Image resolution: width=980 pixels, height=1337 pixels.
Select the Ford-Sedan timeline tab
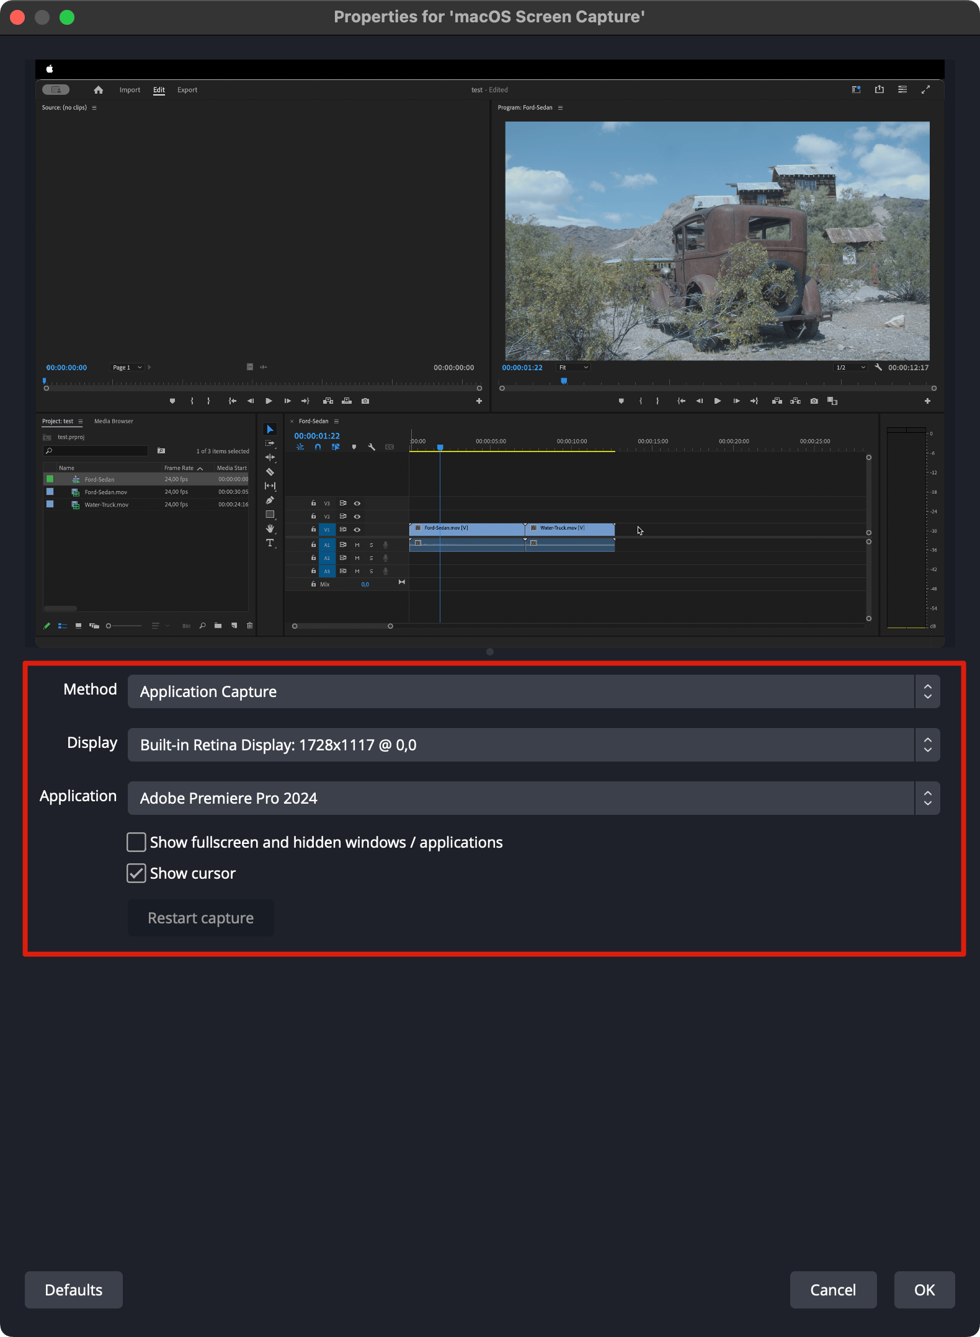(314, 422)
